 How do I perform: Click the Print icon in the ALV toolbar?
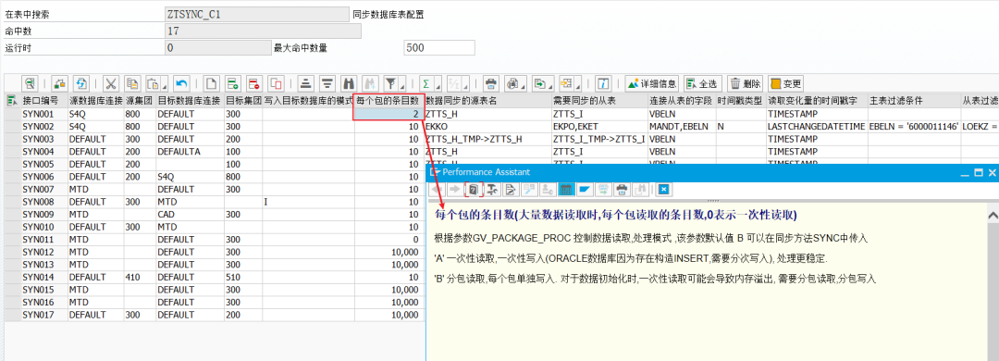490,83
